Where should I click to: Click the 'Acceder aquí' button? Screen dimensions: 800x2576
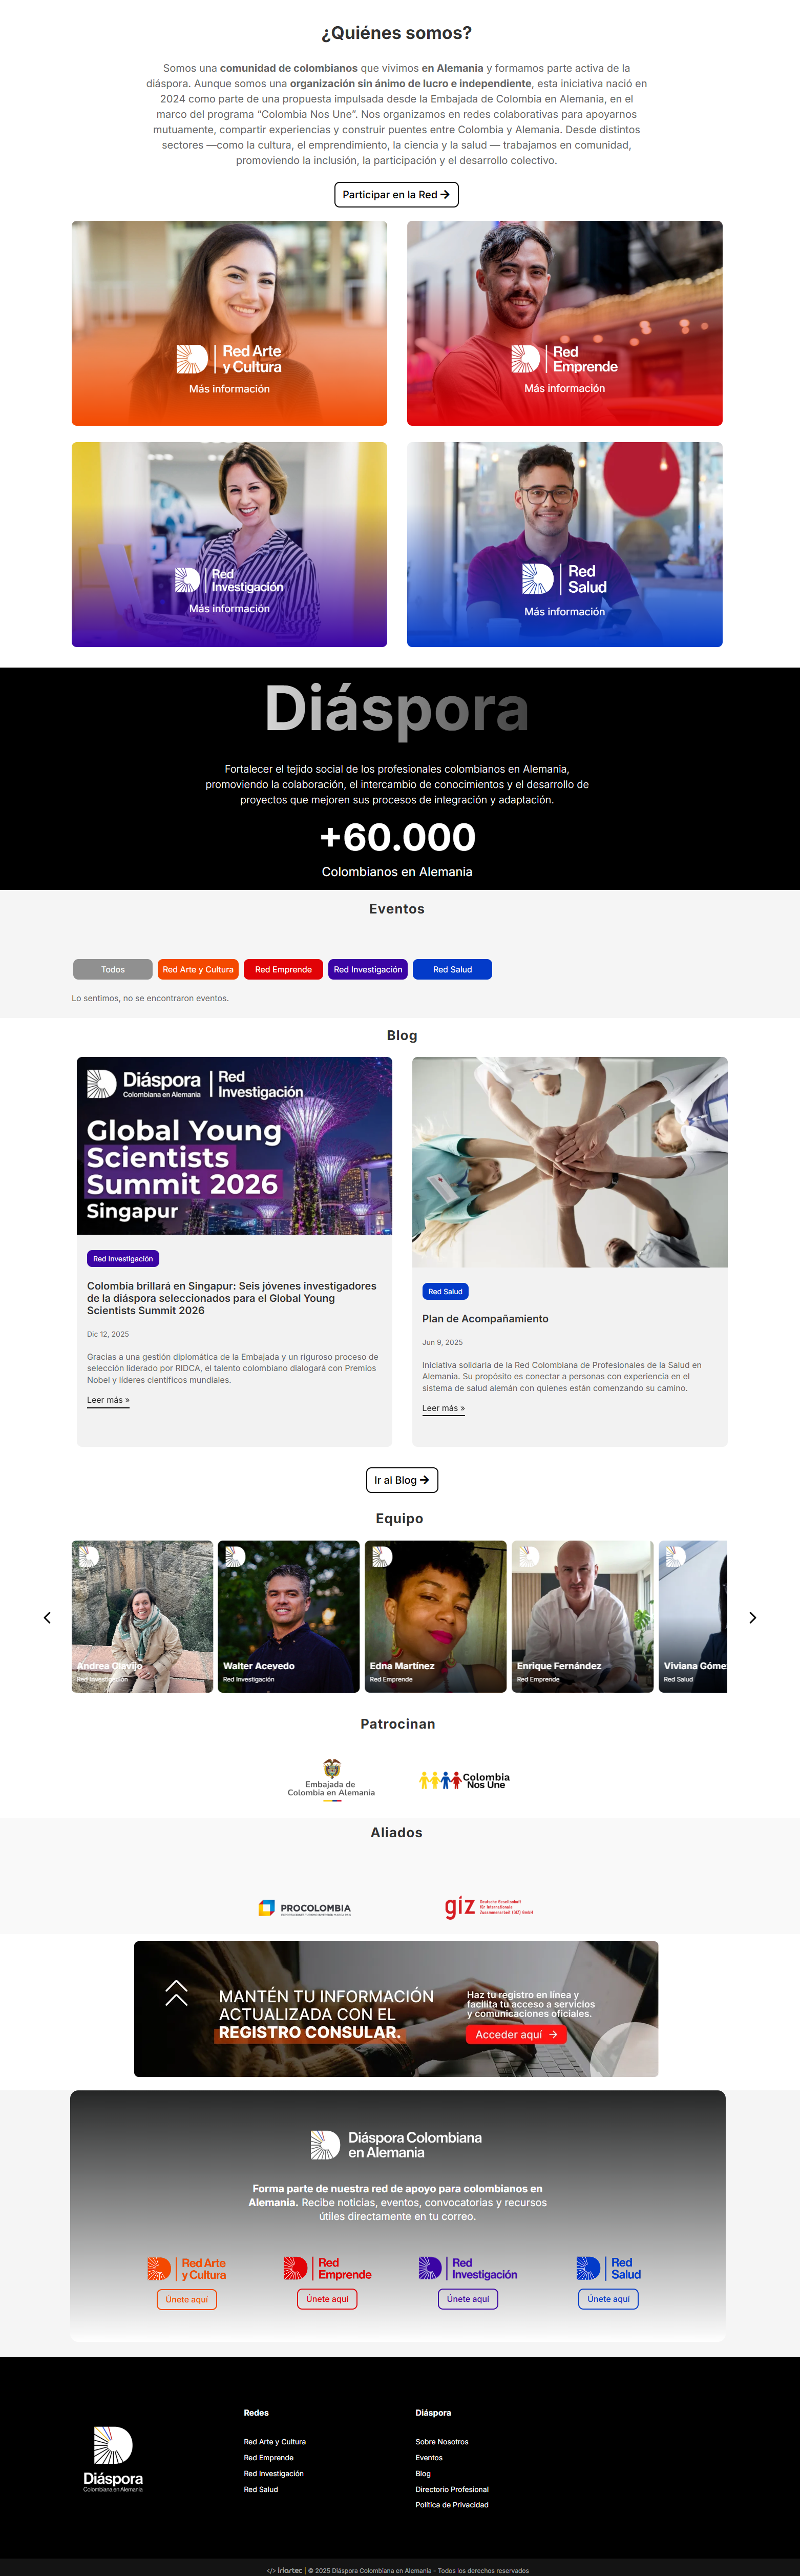516,2034
